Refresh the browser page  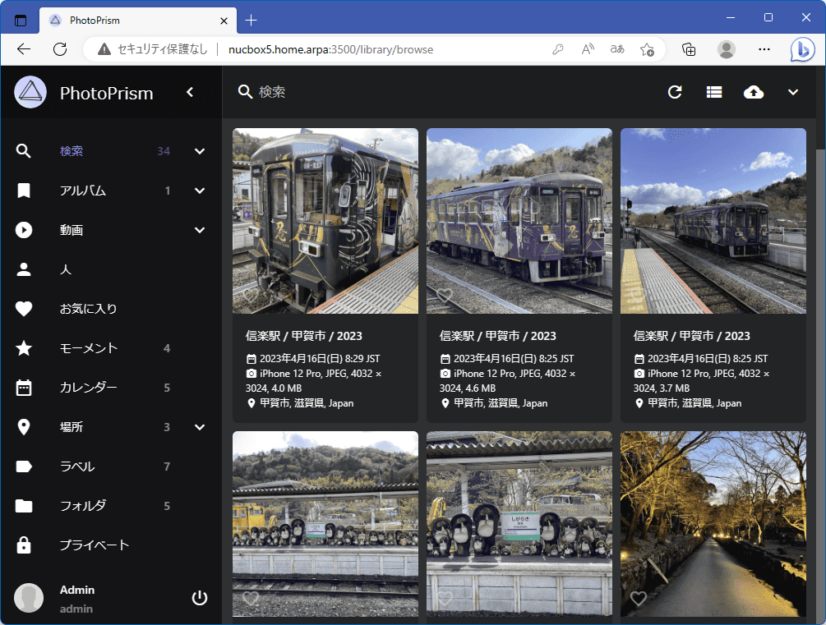(60, 49)
